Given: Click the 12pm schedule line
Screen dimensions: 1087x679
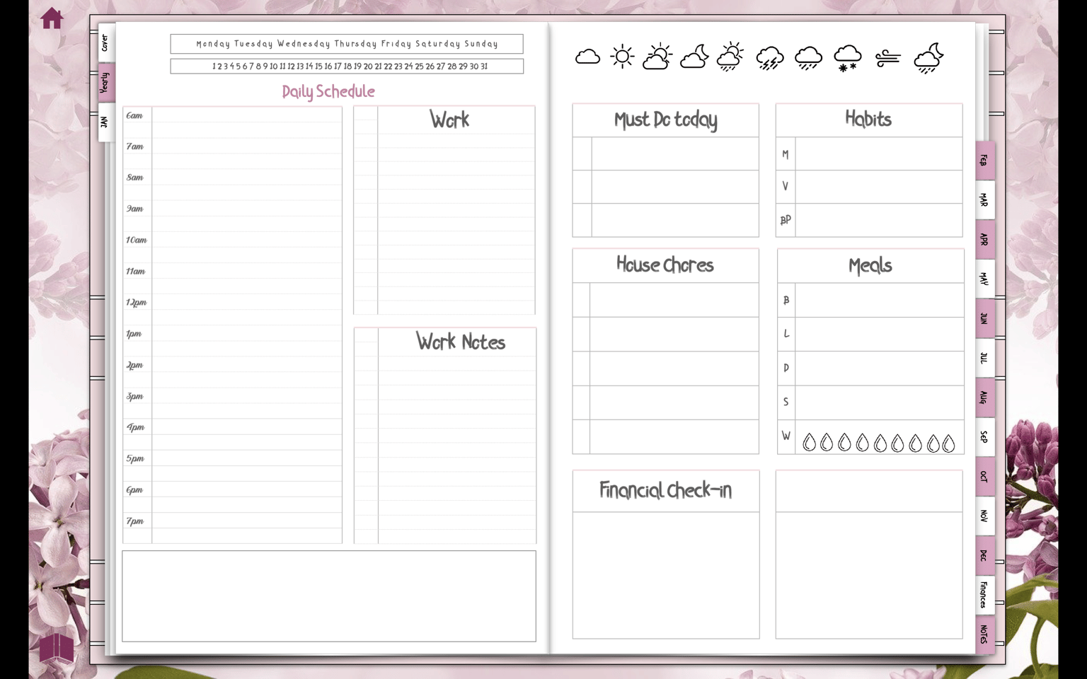Looking at the screenshot, I should pyautogui.click(x=247, y=301).
